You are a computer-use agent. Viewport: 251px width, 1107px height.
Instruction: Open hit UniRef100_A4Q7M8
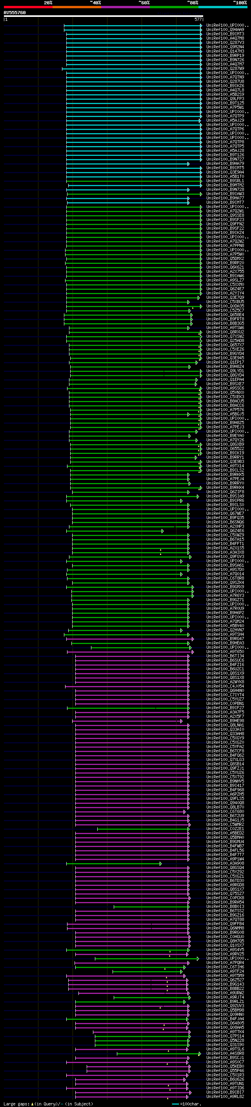[225, 38]
